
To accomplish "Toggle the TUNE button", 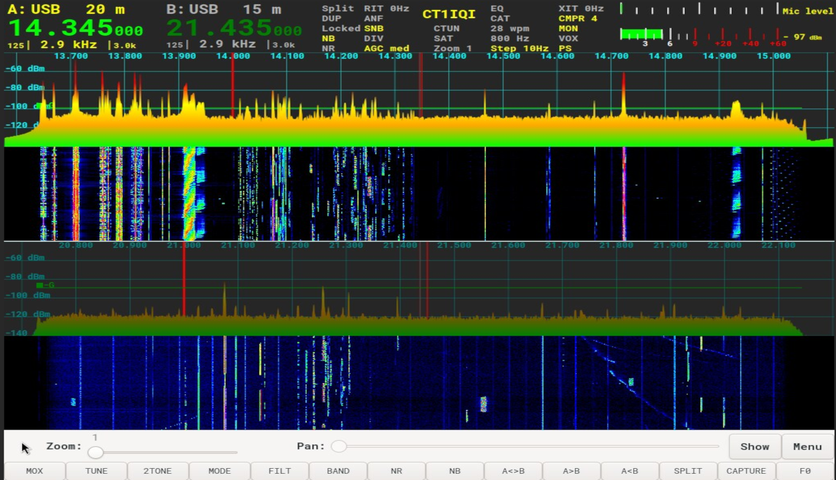I will 96,471.
